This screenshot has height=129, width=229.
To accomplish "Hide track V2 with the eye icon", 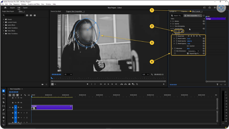I will [x=21, y=103].
